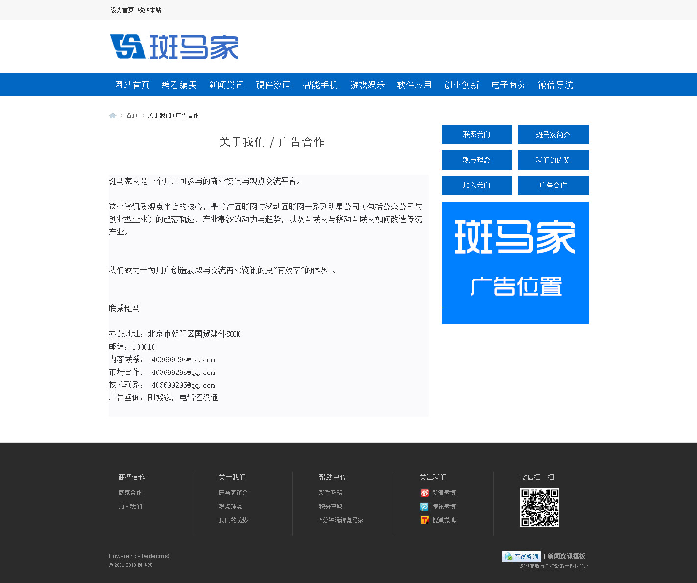The height and width of the screenshot is (583, 697).
Task: Click the WeChat QR code image
Action: pos(539,508)
